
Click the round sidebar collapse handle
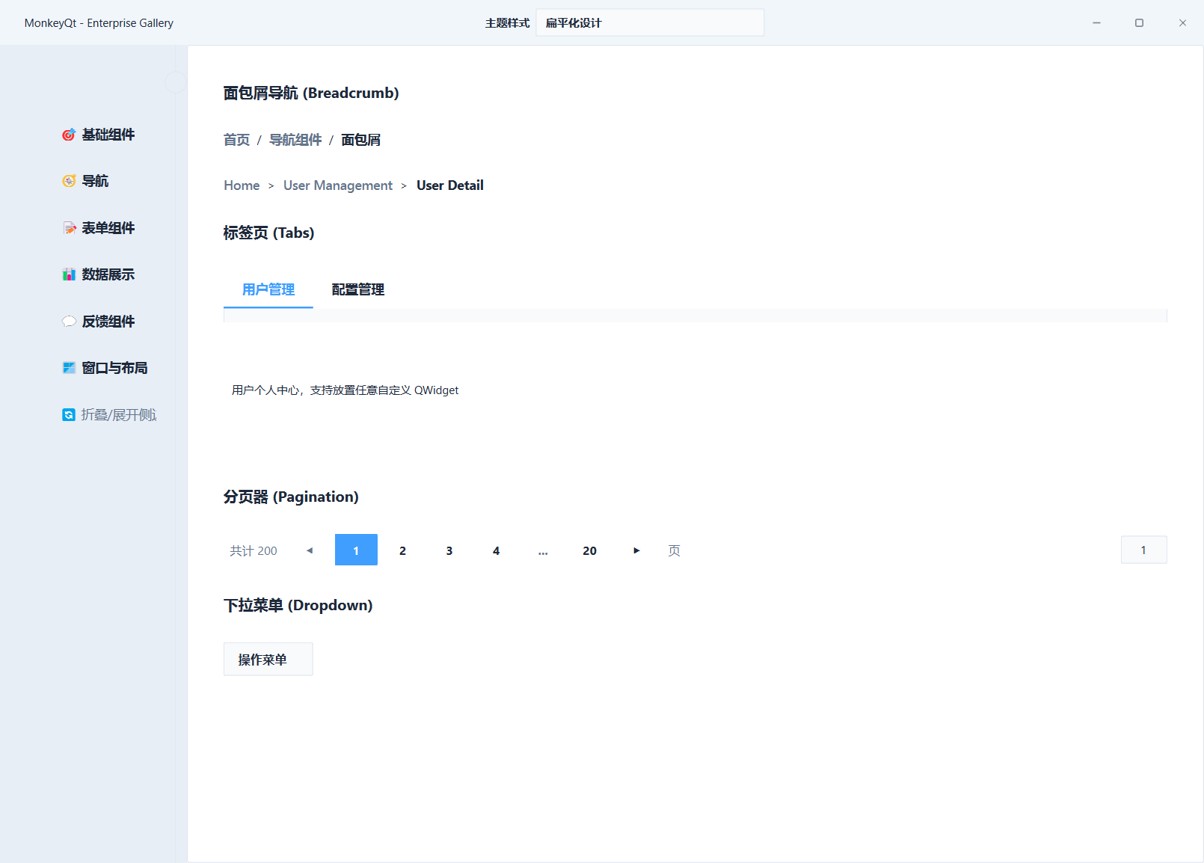click(176, 82)
